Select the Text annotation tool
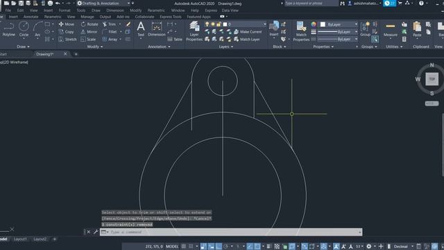444x250 pixels. (141, 29)
